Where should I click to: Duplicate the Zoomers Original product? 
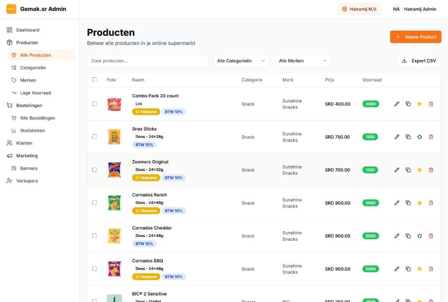click(408, 170)
